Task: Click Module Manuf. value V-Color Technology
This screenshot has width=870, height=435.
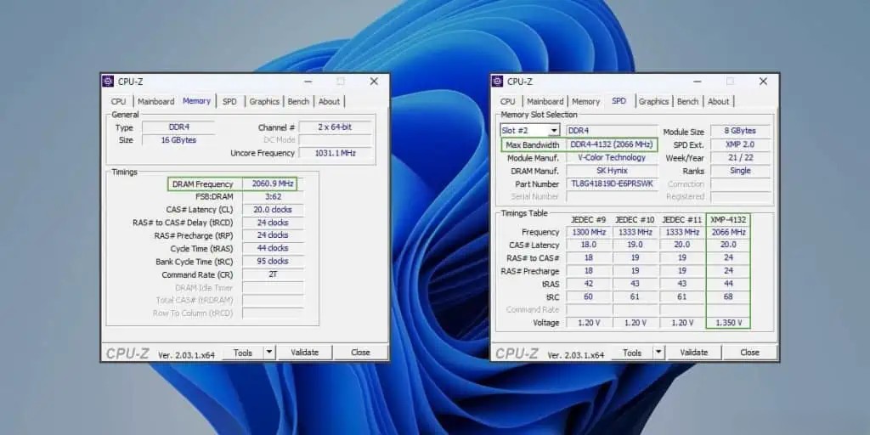Action: pyautogui.click(x=612, y=157)
